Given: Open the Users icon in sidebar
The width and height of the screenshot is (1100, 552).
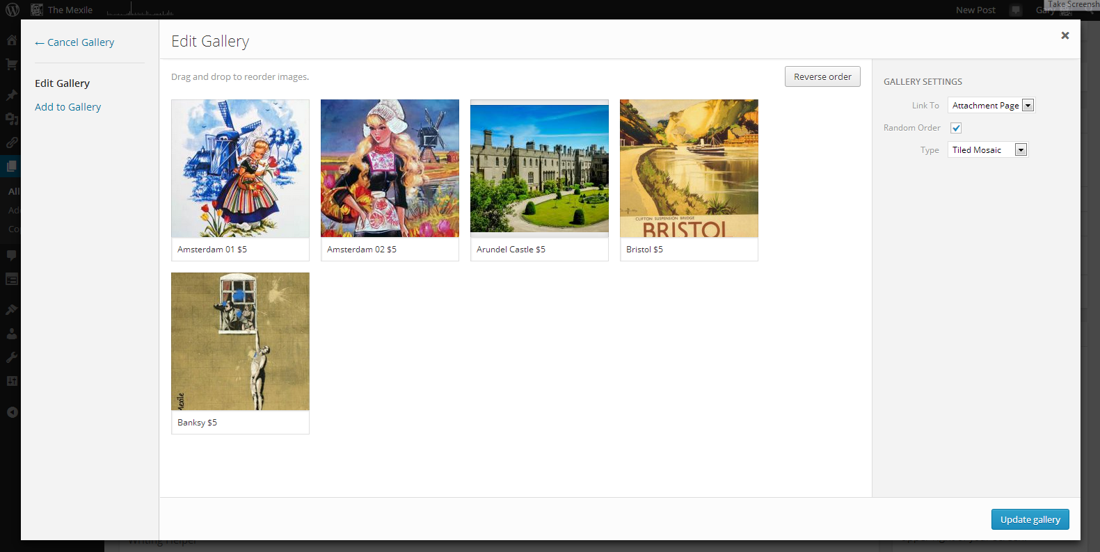Looking at the screenshot, I should point(12,334).
